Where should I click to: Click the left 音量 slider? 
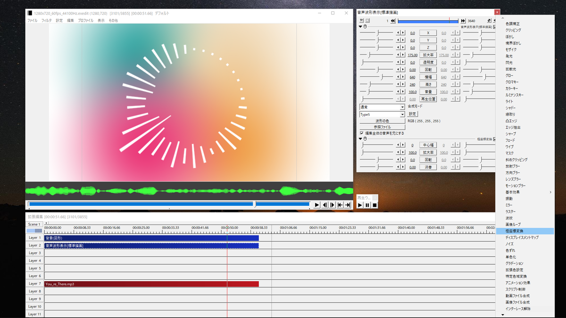coord(376,92)
